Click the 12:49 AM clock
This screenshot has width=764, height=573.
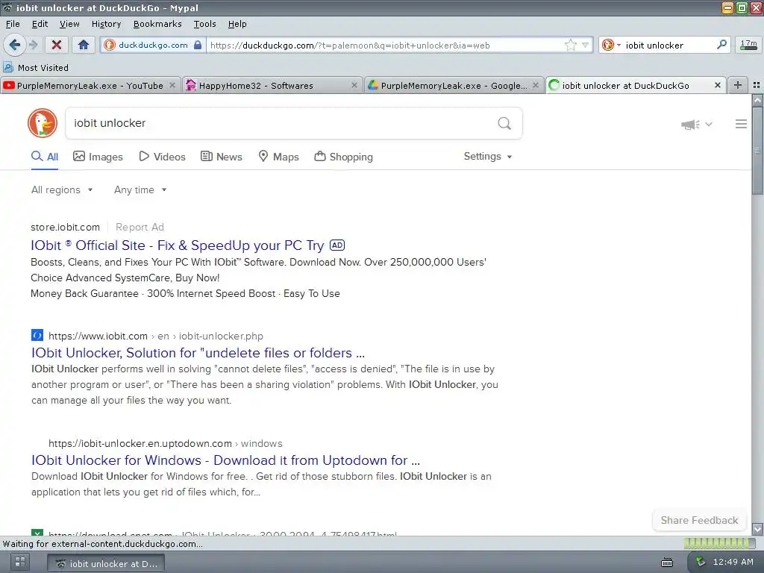click(x=733, y=562)
